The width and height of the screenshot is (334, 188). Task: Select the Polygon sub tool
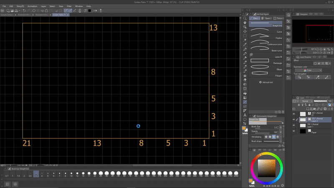266,74
